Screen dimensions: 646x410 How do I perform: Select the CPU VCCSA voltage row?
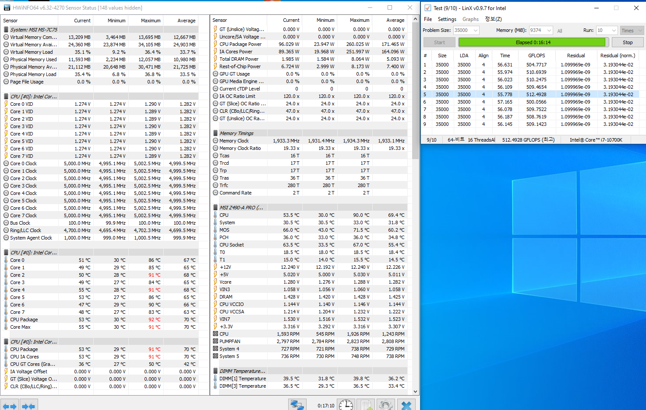309,312
